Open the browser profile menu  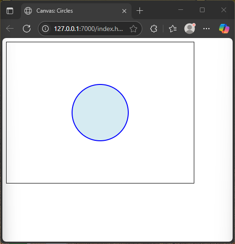(190, 29)
